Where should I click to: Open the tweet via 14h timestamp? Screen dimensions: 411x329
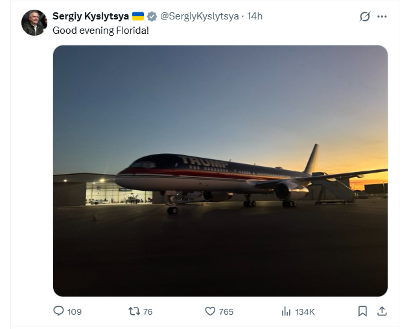(x=255, y=16)
